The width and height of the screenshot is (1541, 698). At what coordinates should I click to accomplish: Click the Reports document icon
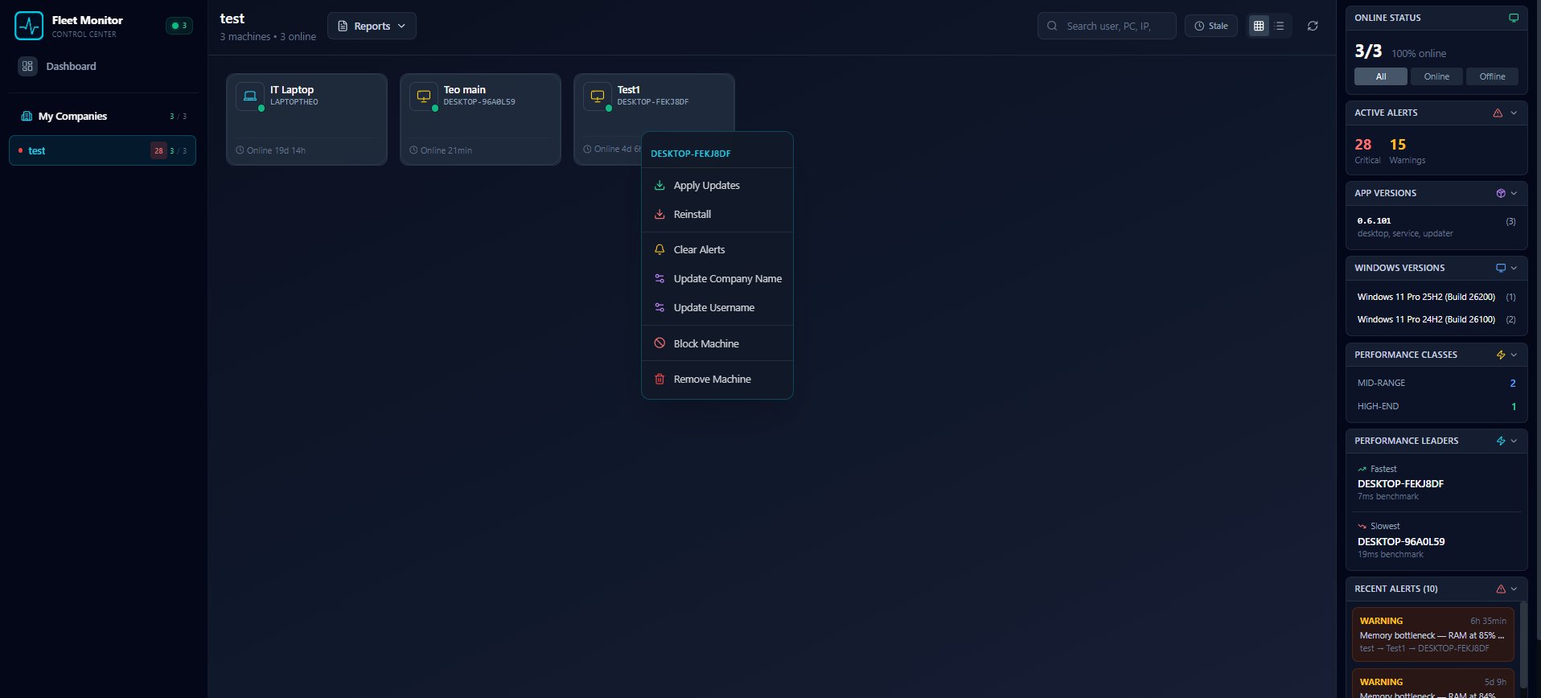point(343,26)
